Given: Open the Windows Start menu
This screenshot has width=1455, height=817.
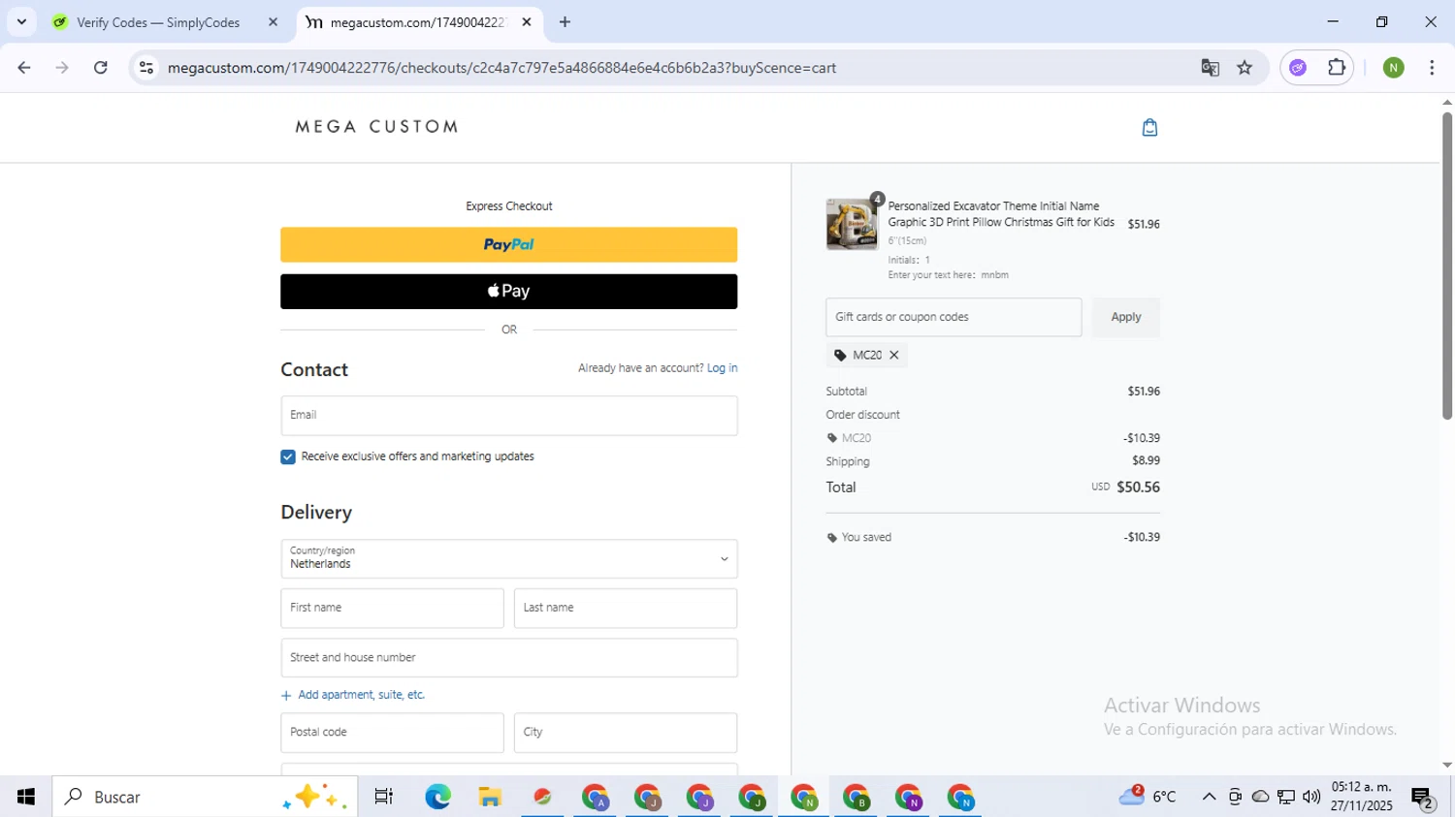Looking at the screenshot, I should [26, 797].
